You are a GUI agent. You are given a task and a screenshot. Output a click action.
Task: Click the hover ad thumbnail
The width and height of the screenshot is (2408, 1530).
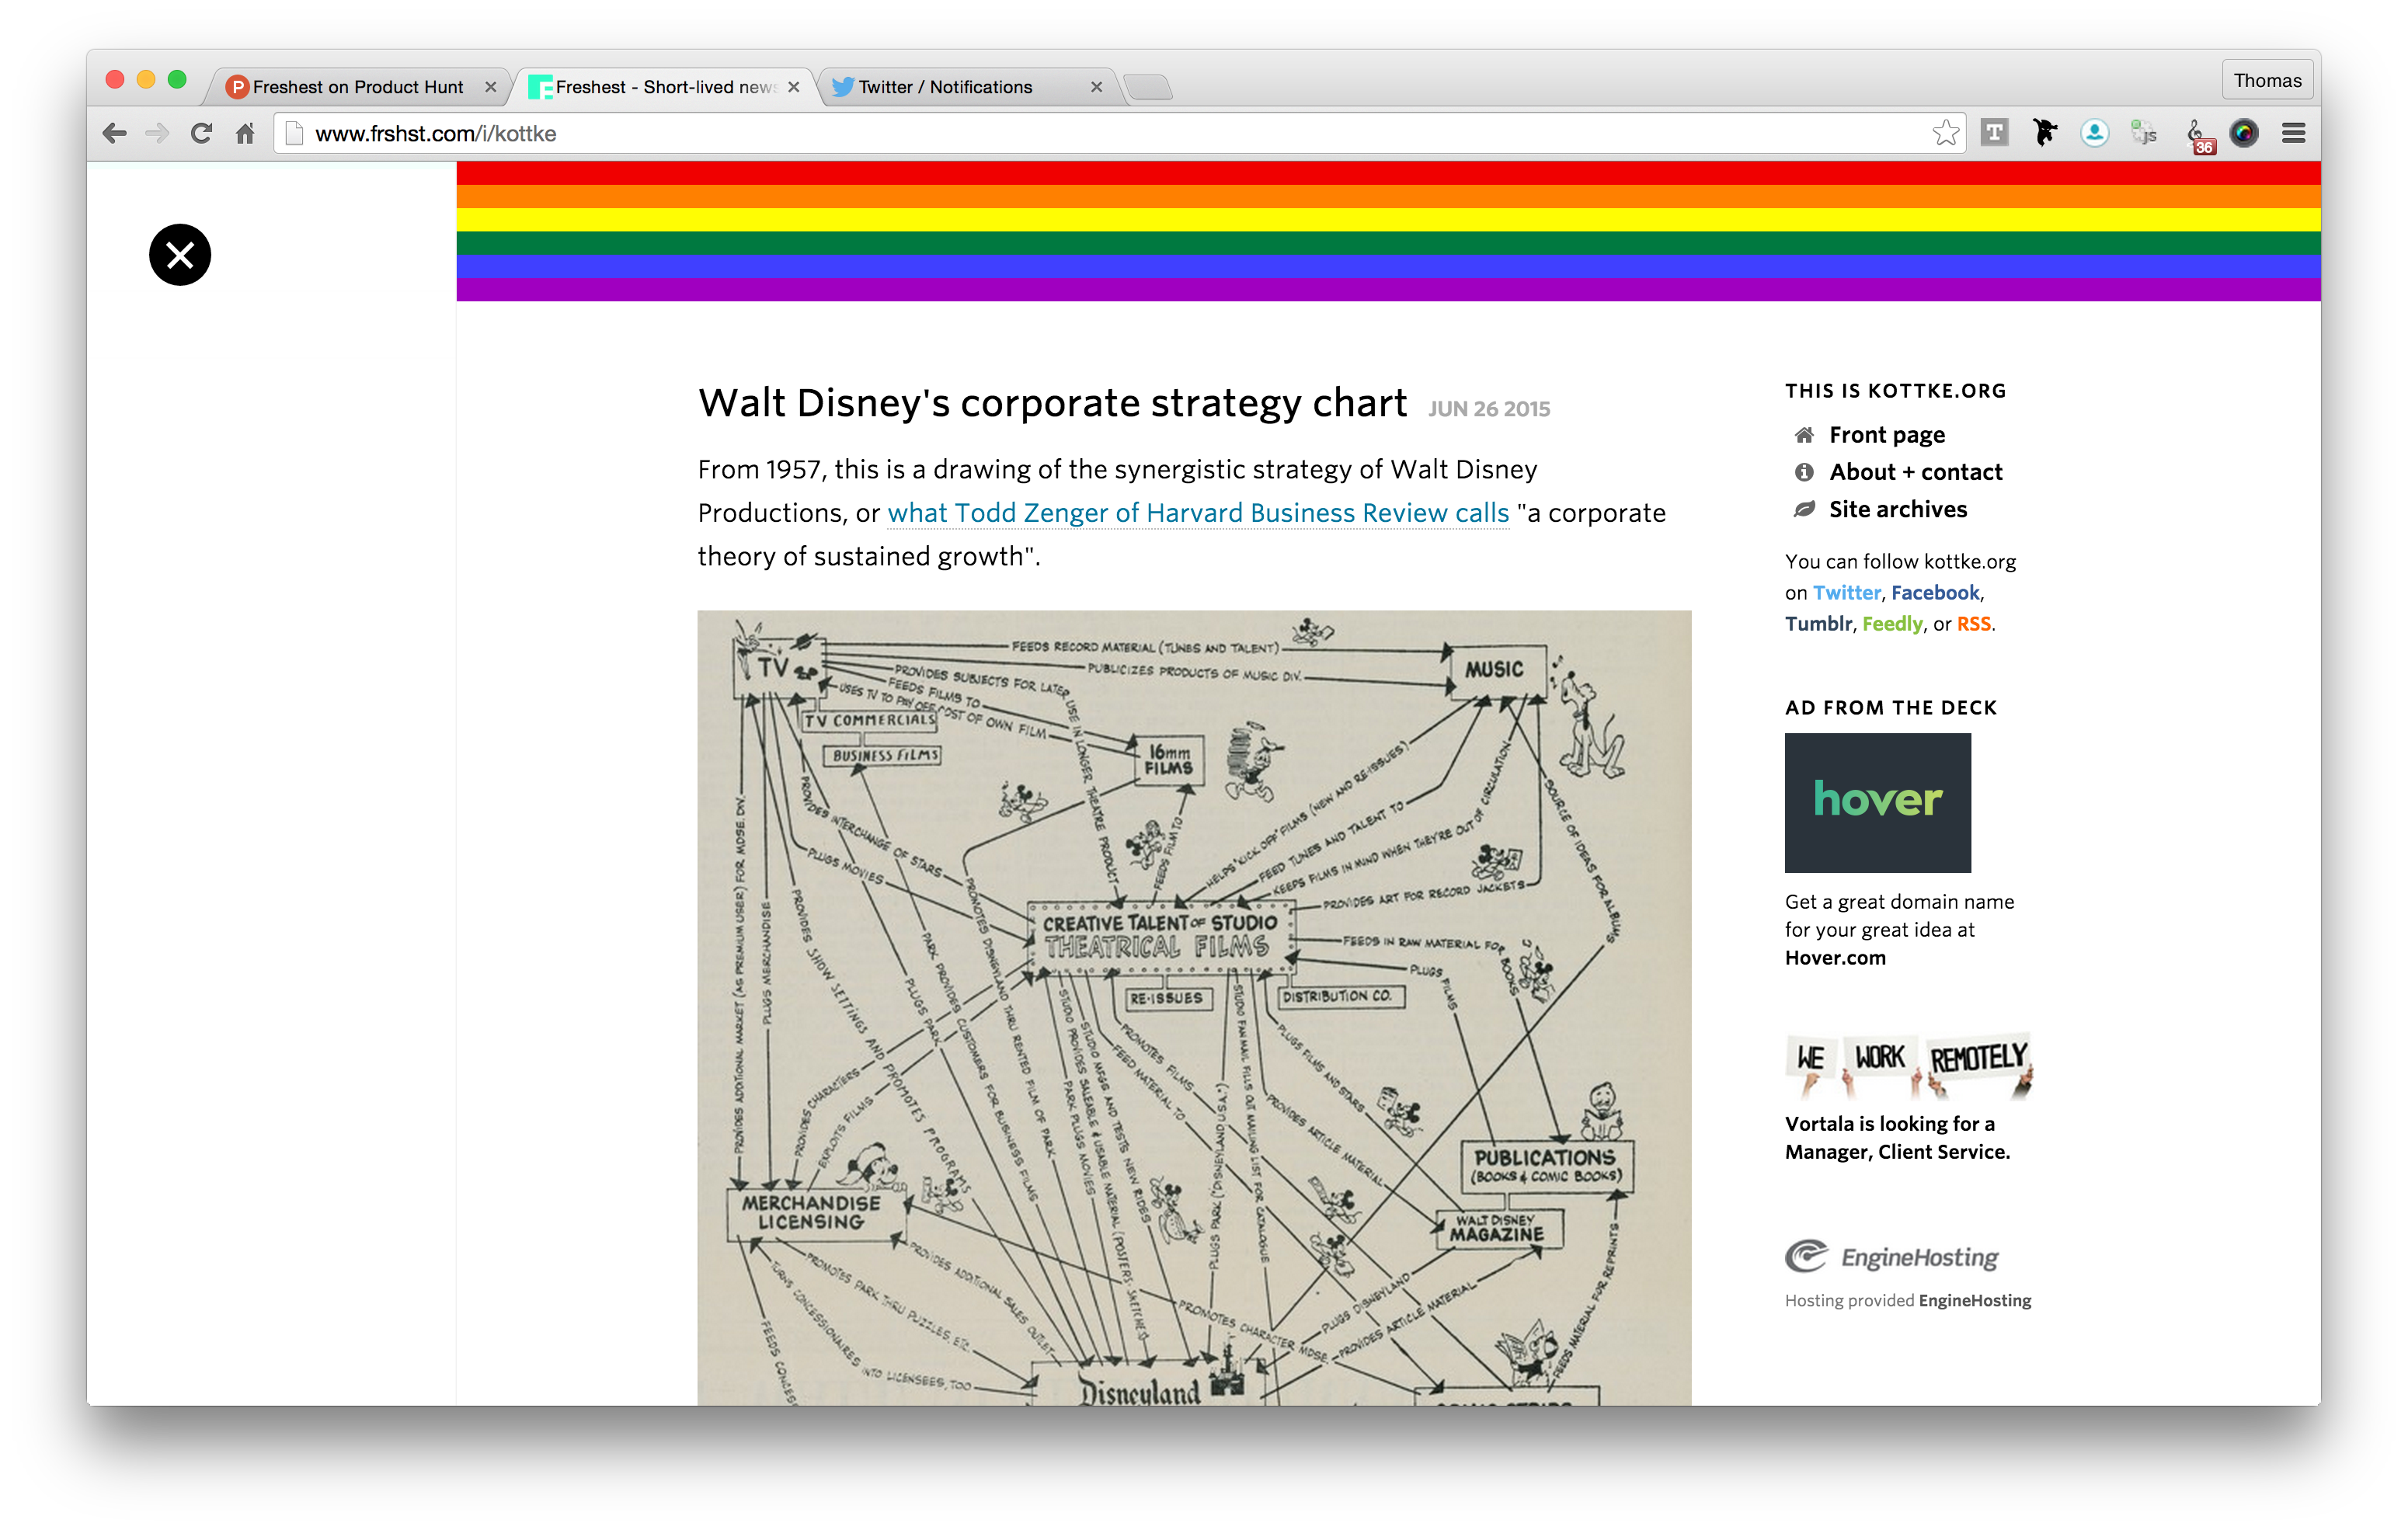(1877, 802)
